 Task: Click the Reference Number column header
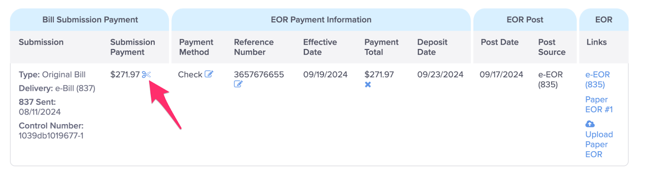tap(254, 47)
